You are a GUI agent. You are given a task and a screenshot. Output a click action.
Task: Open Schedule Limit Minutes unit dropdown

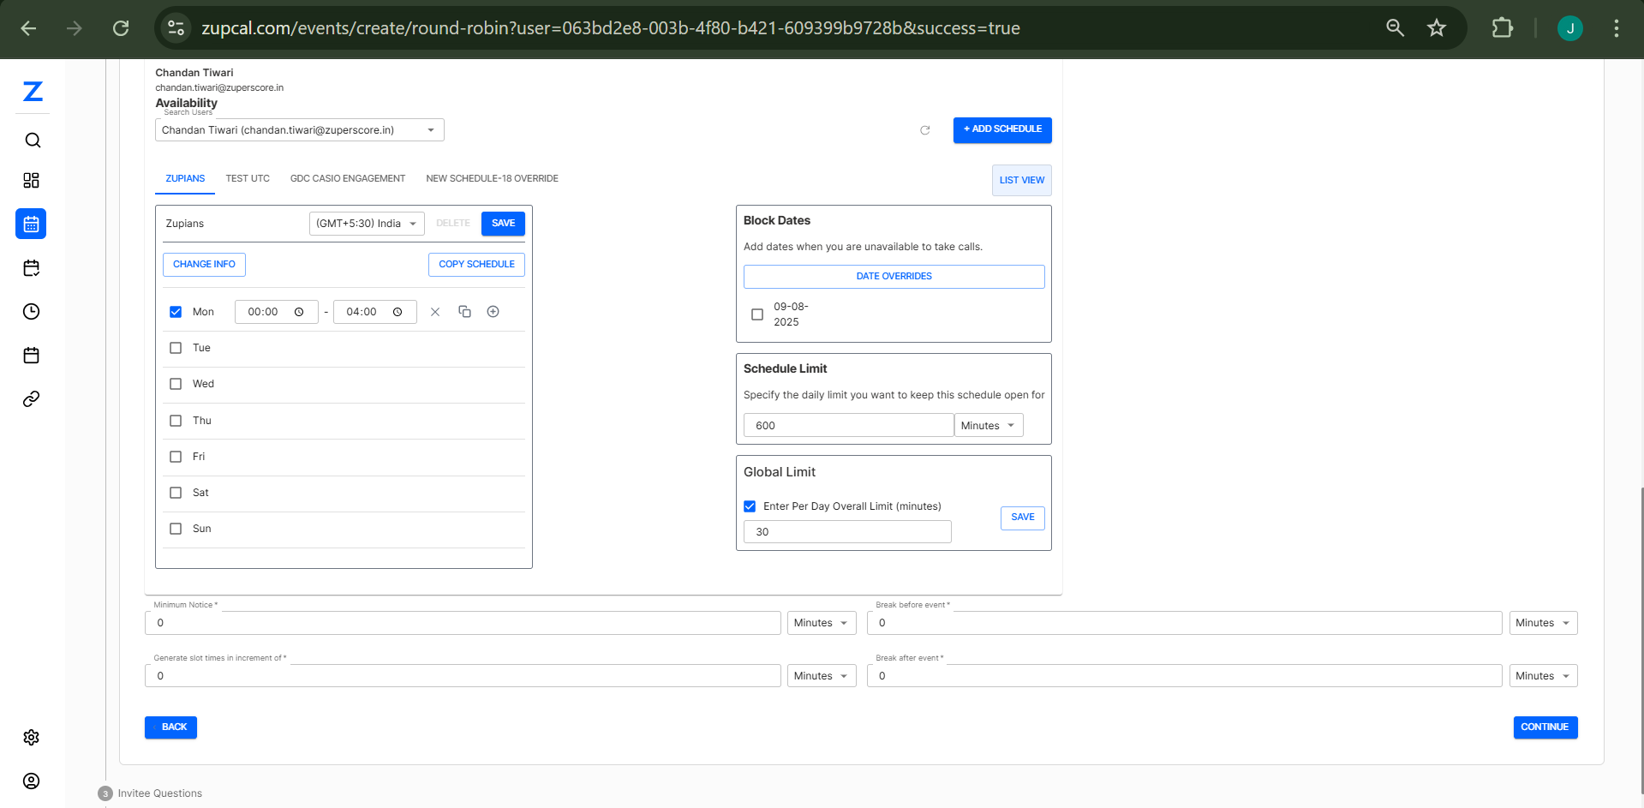[988, 426]
